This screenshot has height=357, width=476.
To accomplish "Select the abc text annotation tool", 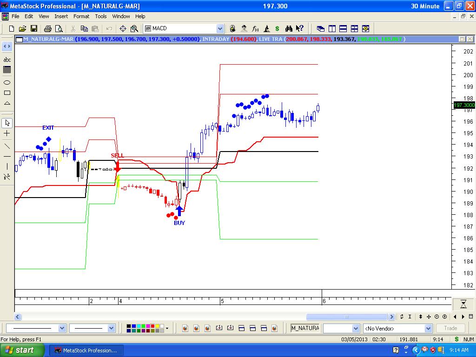I will [7, 59].
